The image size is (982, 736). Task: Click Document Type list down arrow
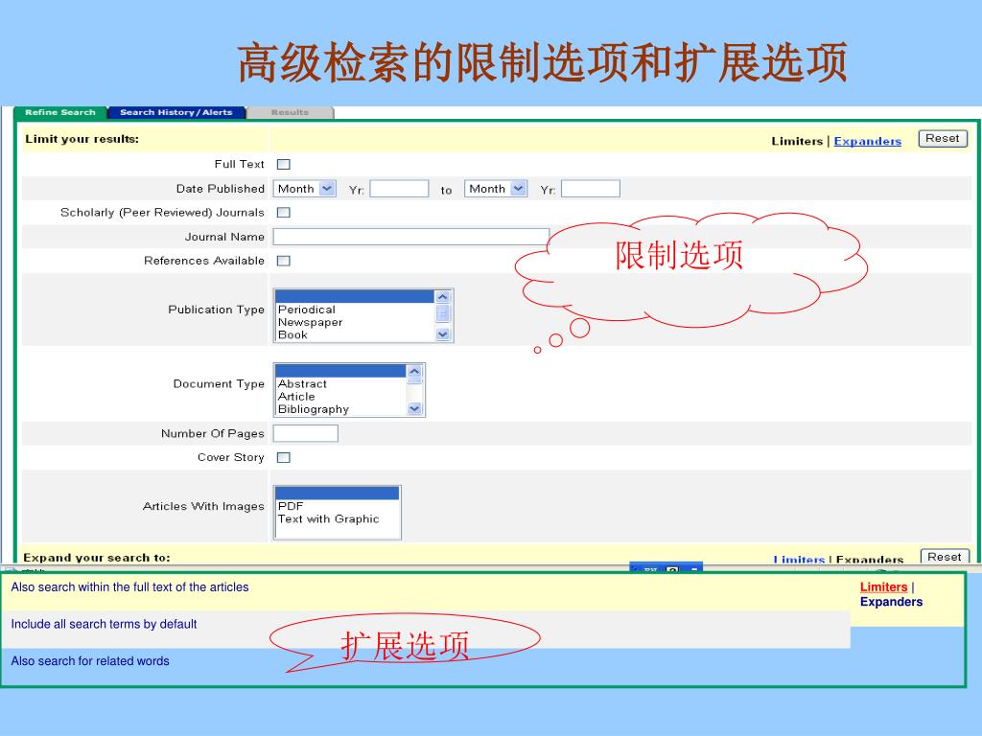[414, 409]
